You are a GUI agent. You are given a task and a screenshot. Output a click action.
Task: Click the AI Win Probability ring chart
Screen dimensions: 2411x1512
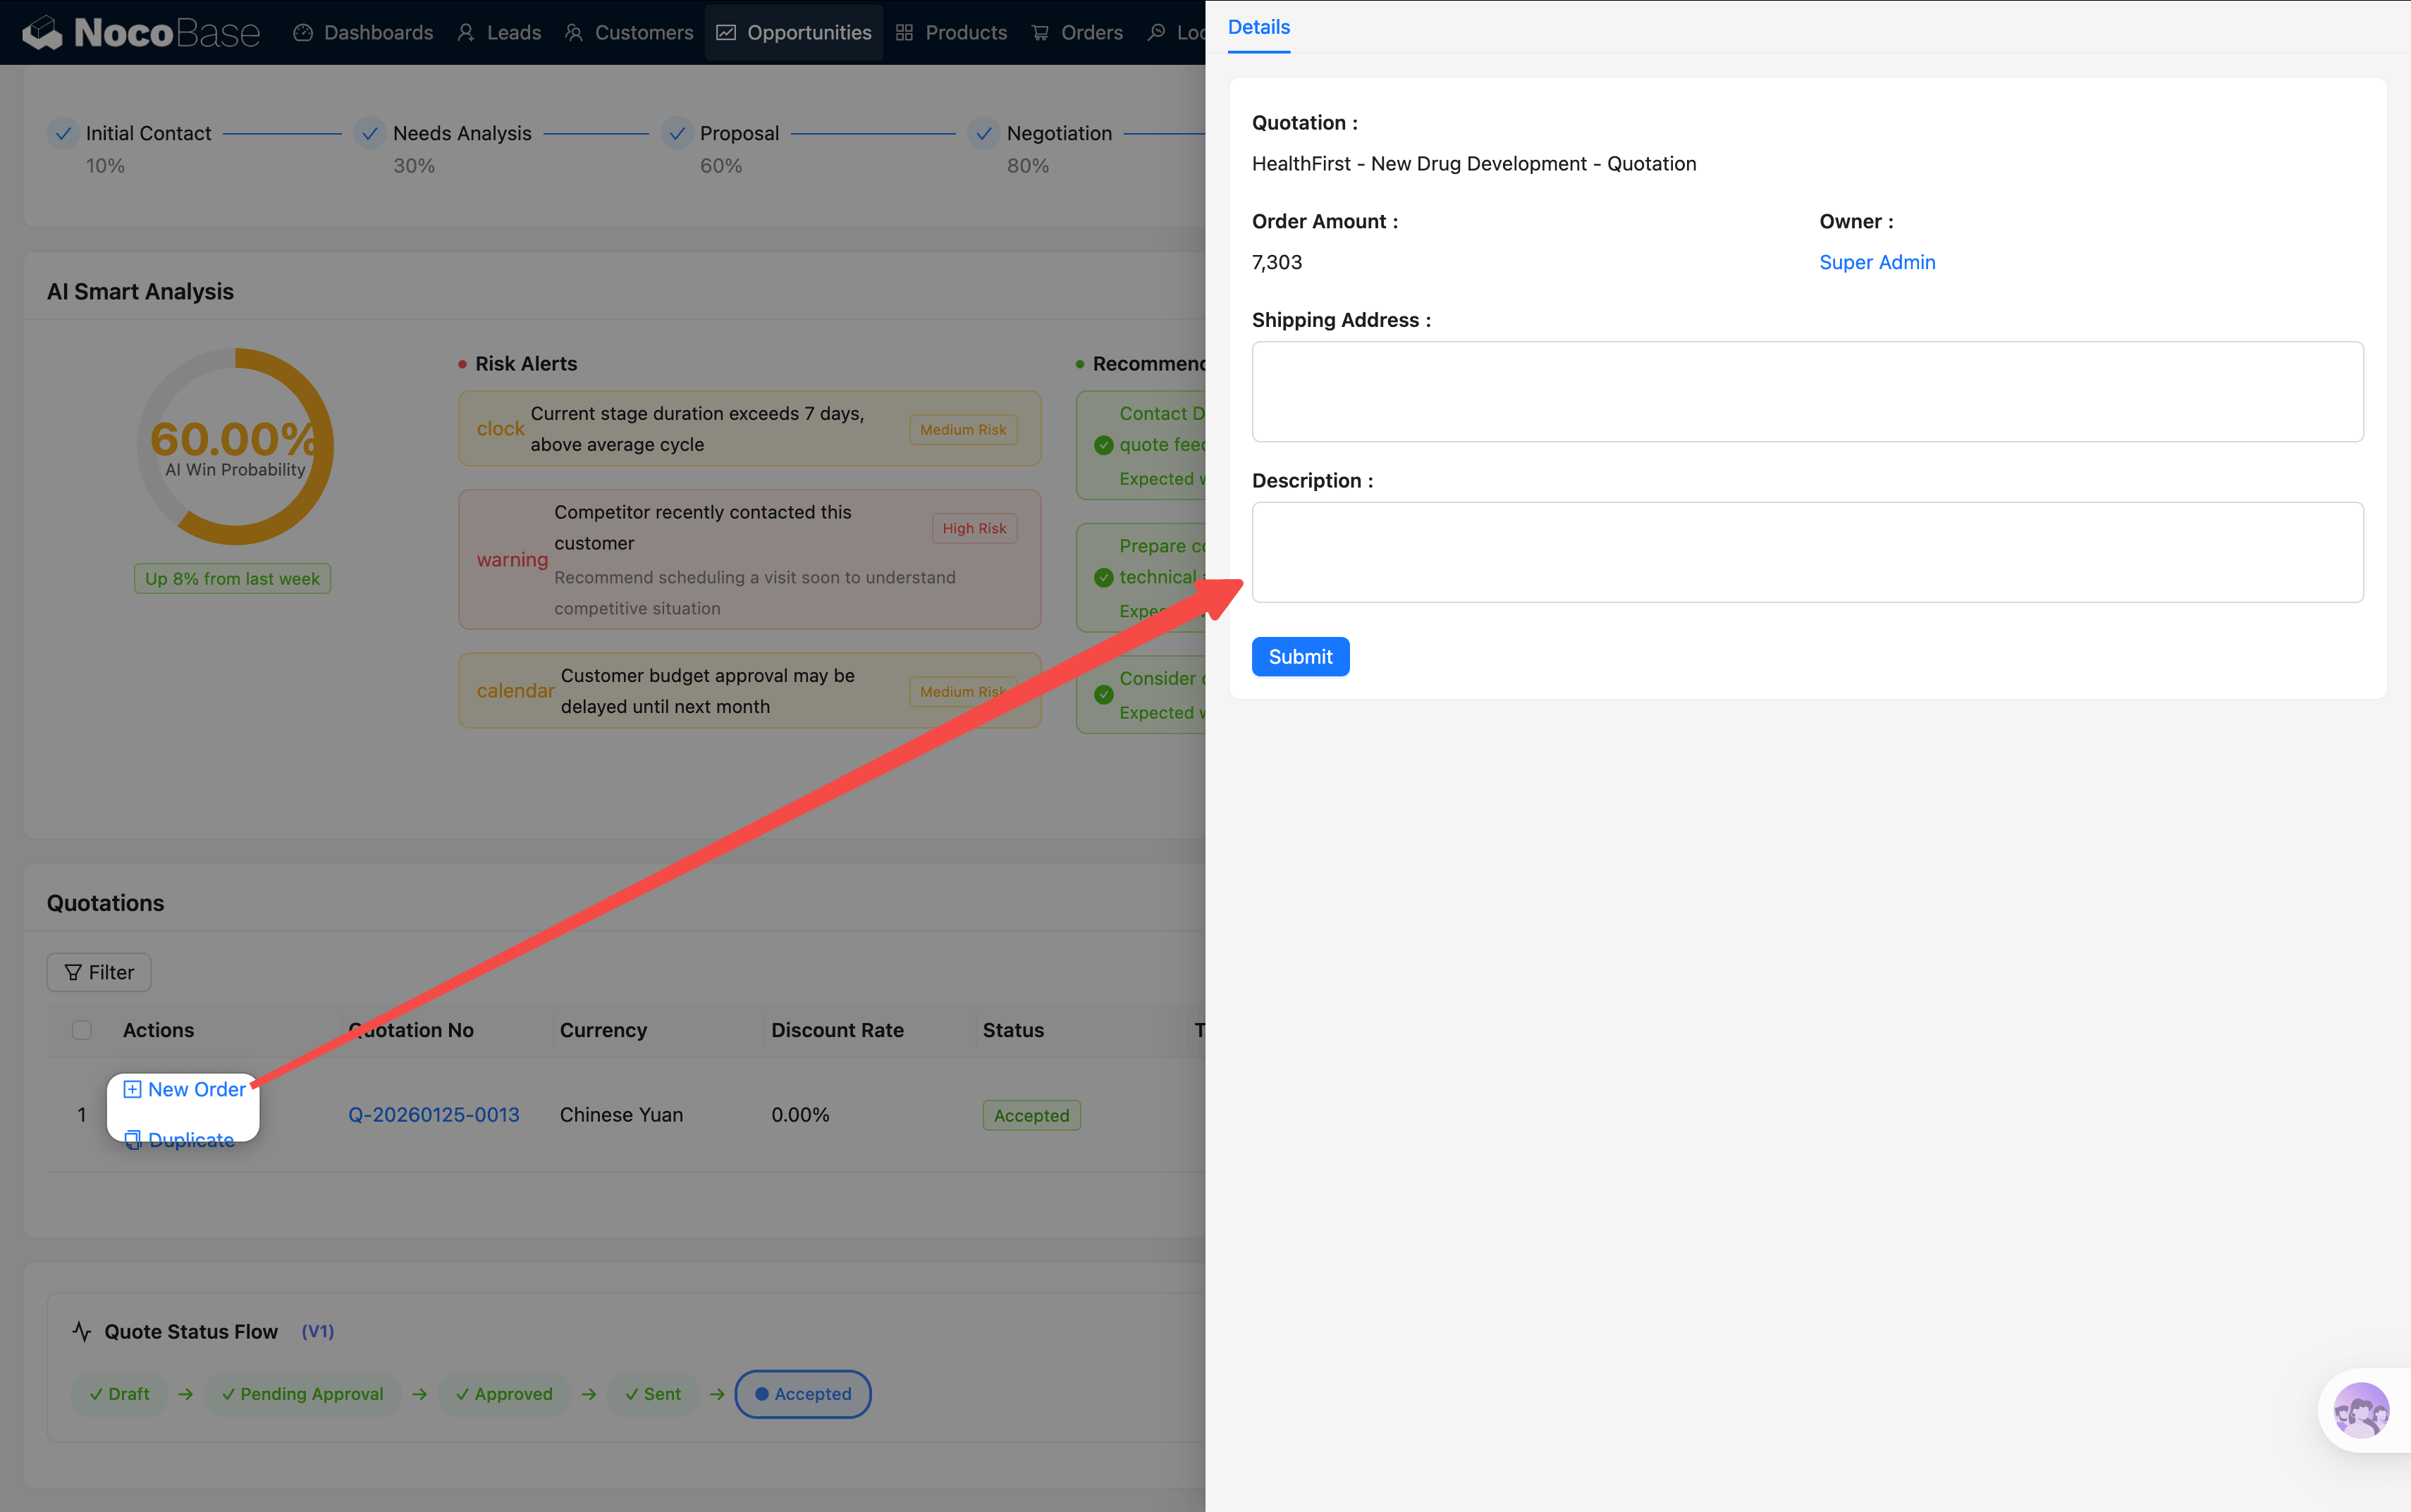tap(235, 446)
